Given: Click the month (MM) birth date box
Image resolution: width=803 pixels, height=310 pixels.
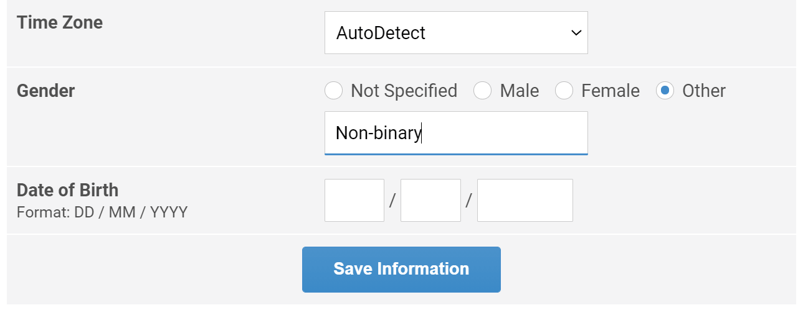Looking at the screenshot, I should (430, 200).
